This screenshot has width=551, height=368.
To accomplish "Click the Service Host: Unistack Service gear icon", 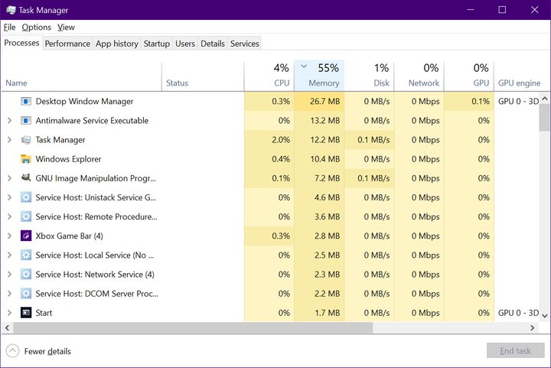I will coord(26,197).
